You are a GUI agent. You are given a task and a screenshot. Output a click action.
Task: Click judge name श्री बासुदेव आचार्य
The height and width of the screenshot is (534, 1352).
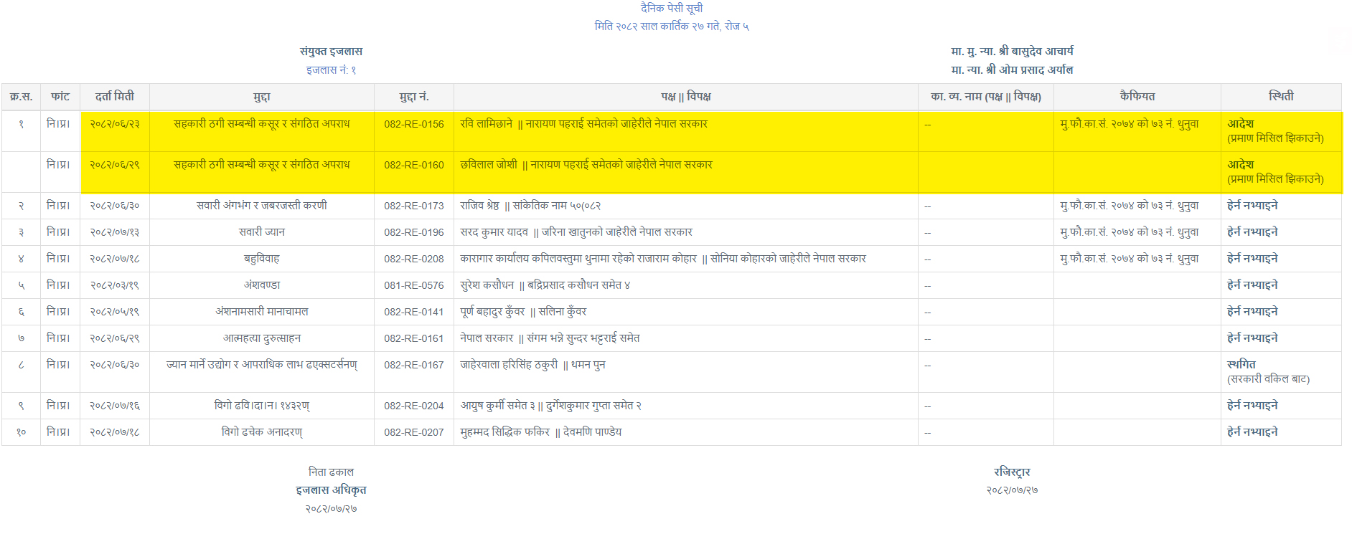(1036, 52)
